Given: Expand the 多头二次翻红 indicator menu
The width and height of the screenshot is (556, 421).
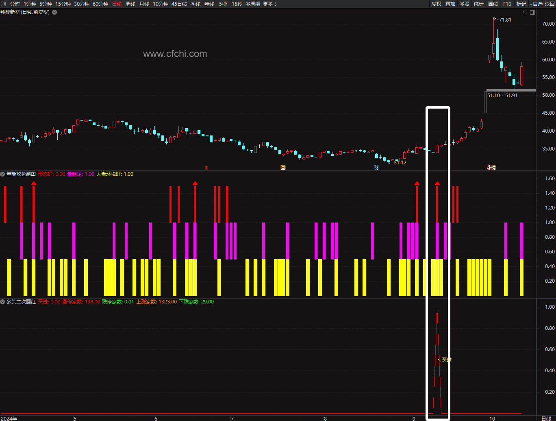Looking at the screenshot, I should pyautogui.click(x=2, y=302).
